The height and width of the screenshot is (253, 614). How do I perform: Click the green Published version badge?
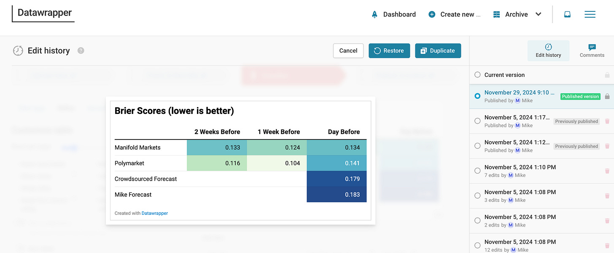pyautogui.click(x=580, y=96)
